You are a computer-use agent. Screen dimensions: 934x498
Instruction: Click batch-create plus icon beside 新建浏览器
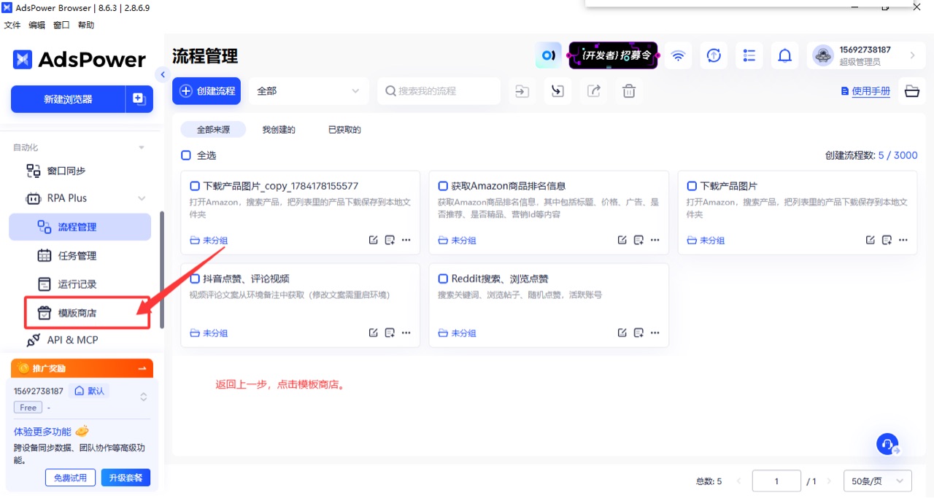click(x=139, y=99)
